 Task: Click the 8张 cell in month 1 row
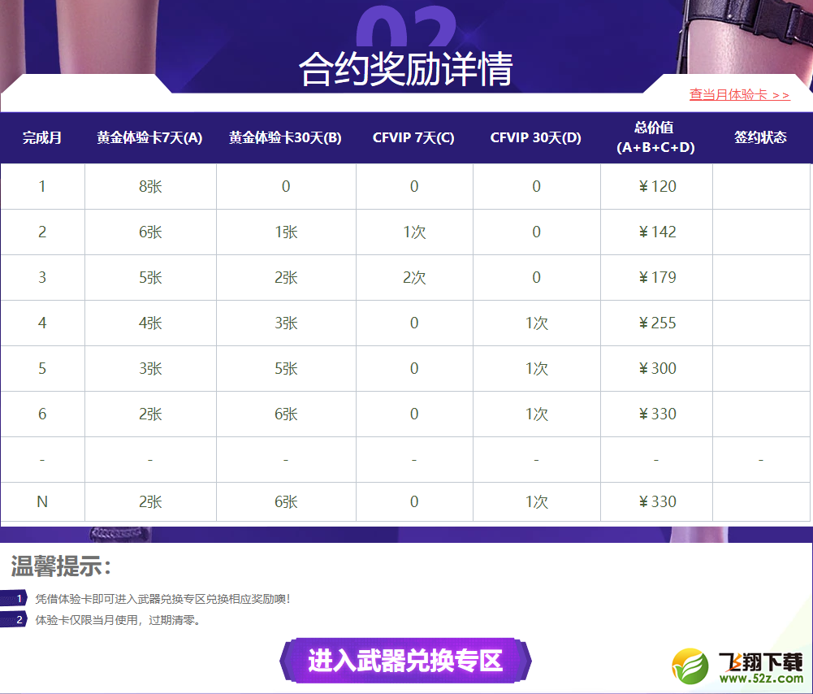(150, 186)
